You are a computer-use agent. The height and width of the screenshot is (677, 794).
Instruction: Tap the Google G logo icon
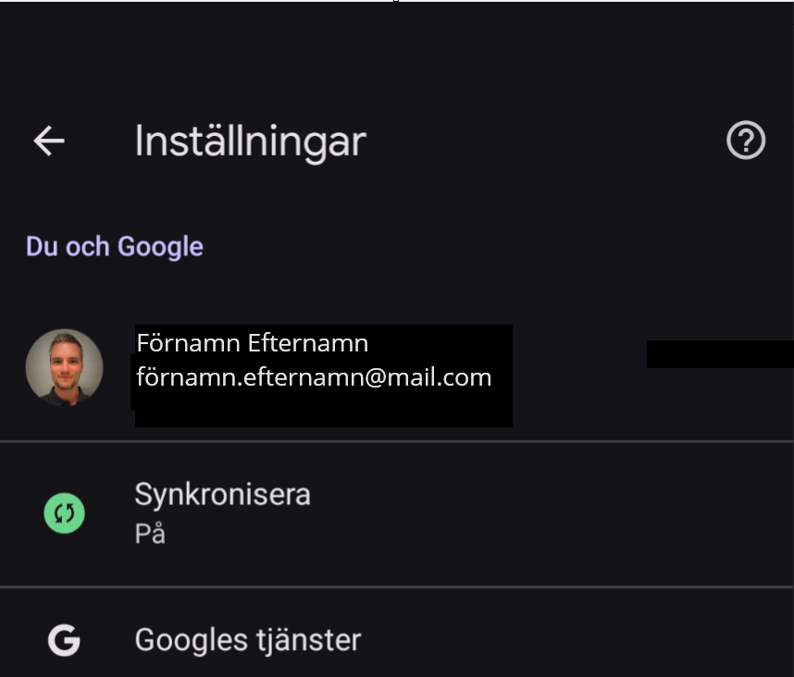(x=64, y=640)
